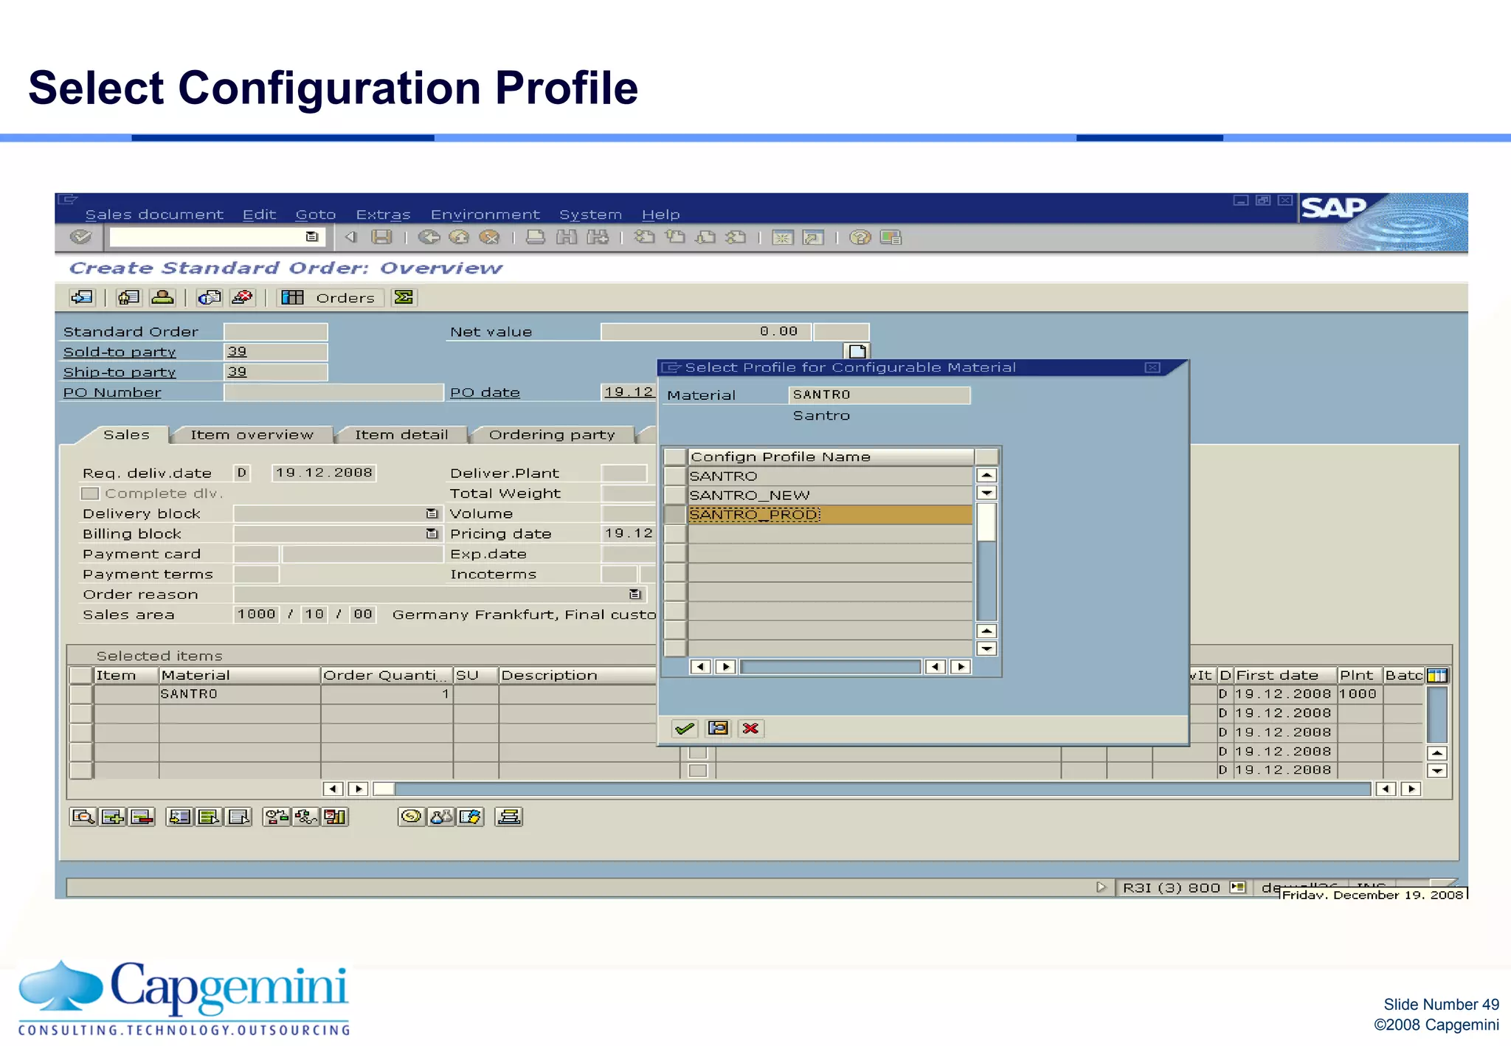Open the Billing block dropdown
Viewport: 1511px width, 1046px height.
(x=432, y=533)
